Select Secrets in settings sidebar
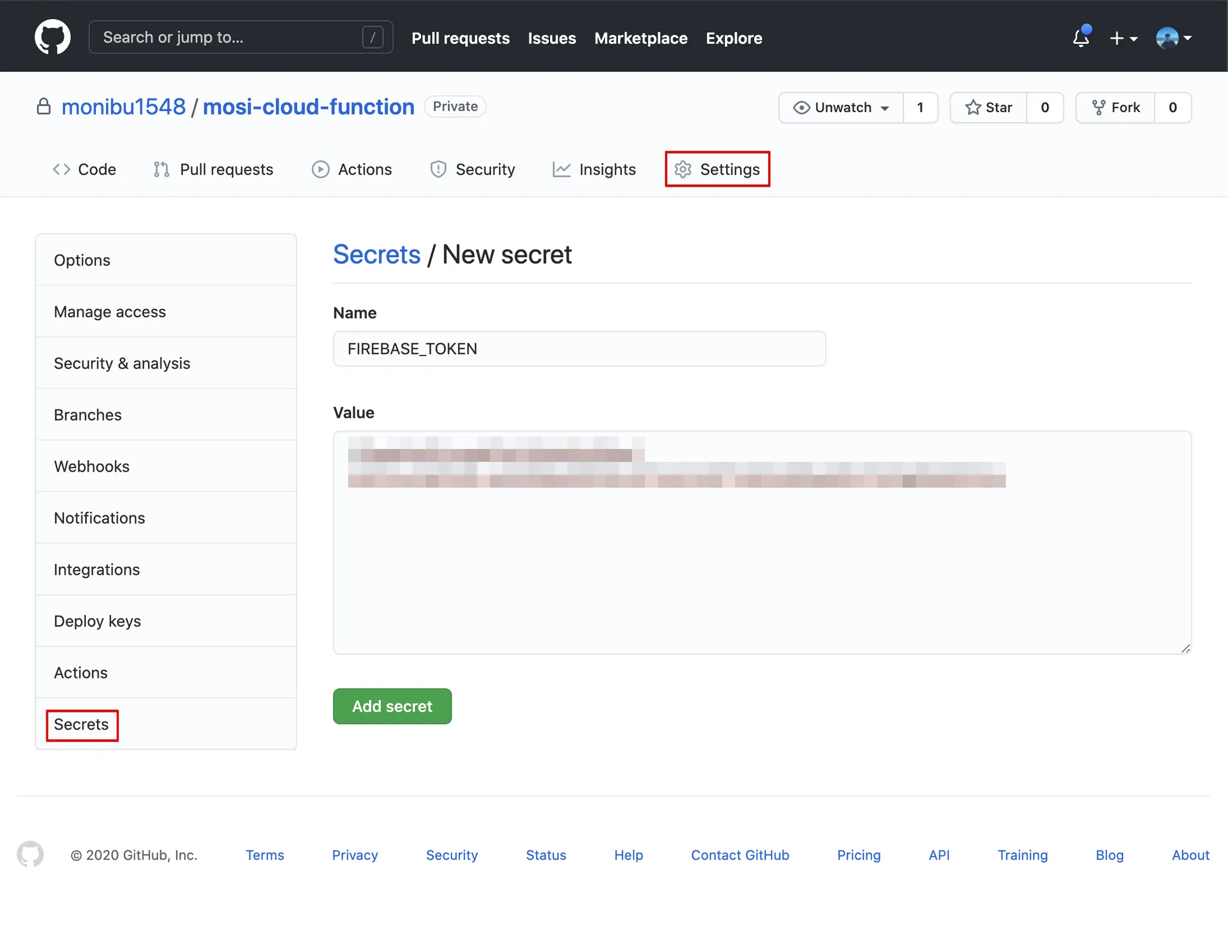 [82, 725]
